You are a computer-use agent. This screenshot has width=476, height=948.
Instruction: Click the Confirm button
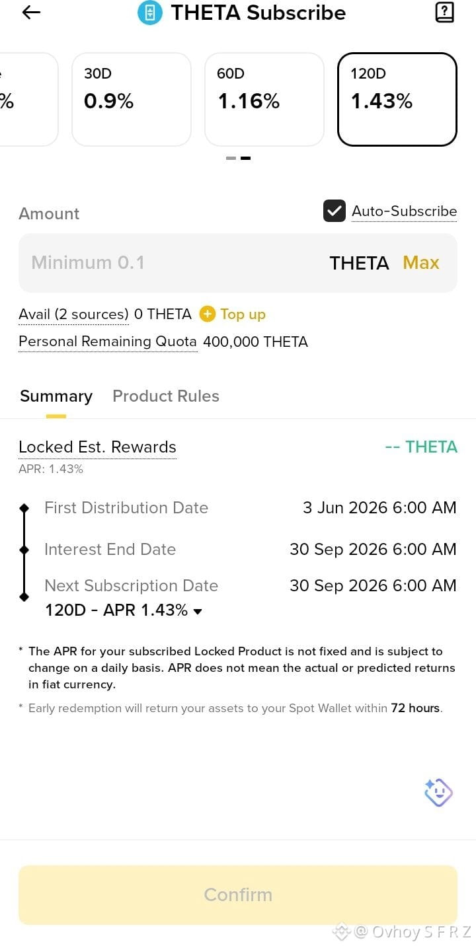tap(238, 894)
